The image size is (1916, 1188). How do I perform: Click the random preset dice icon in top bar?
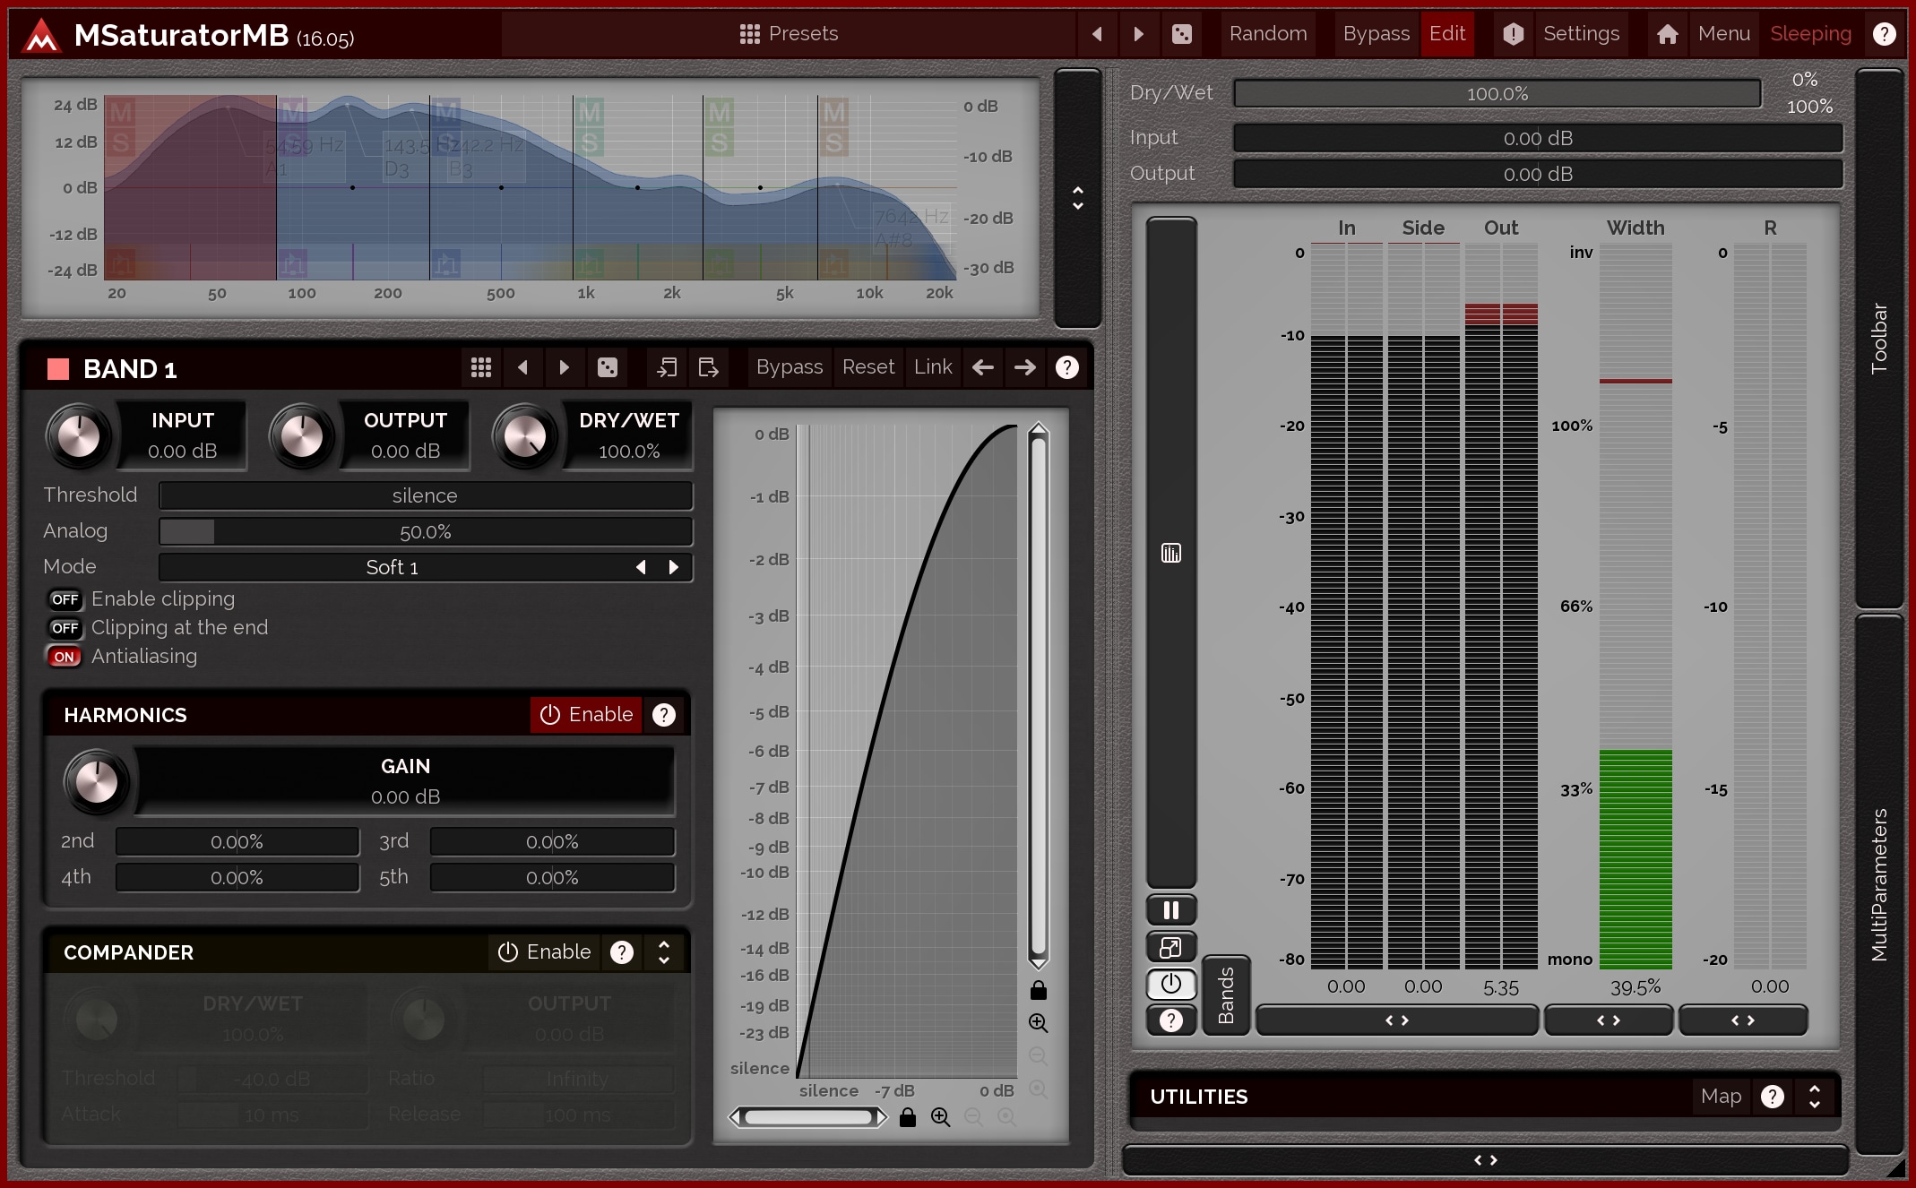tap(1182, 34)
